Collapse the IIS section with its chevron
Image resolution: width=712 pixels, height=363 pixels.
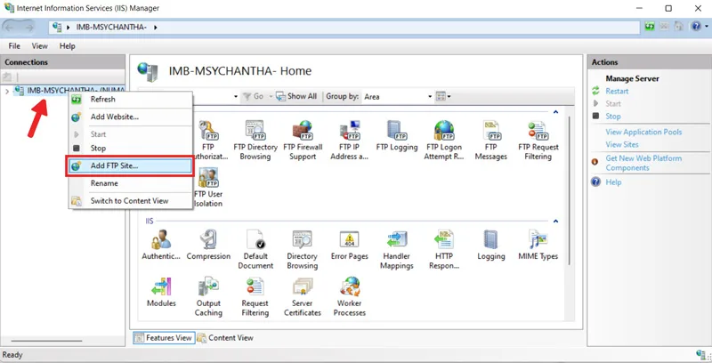[x=555, y=221]
